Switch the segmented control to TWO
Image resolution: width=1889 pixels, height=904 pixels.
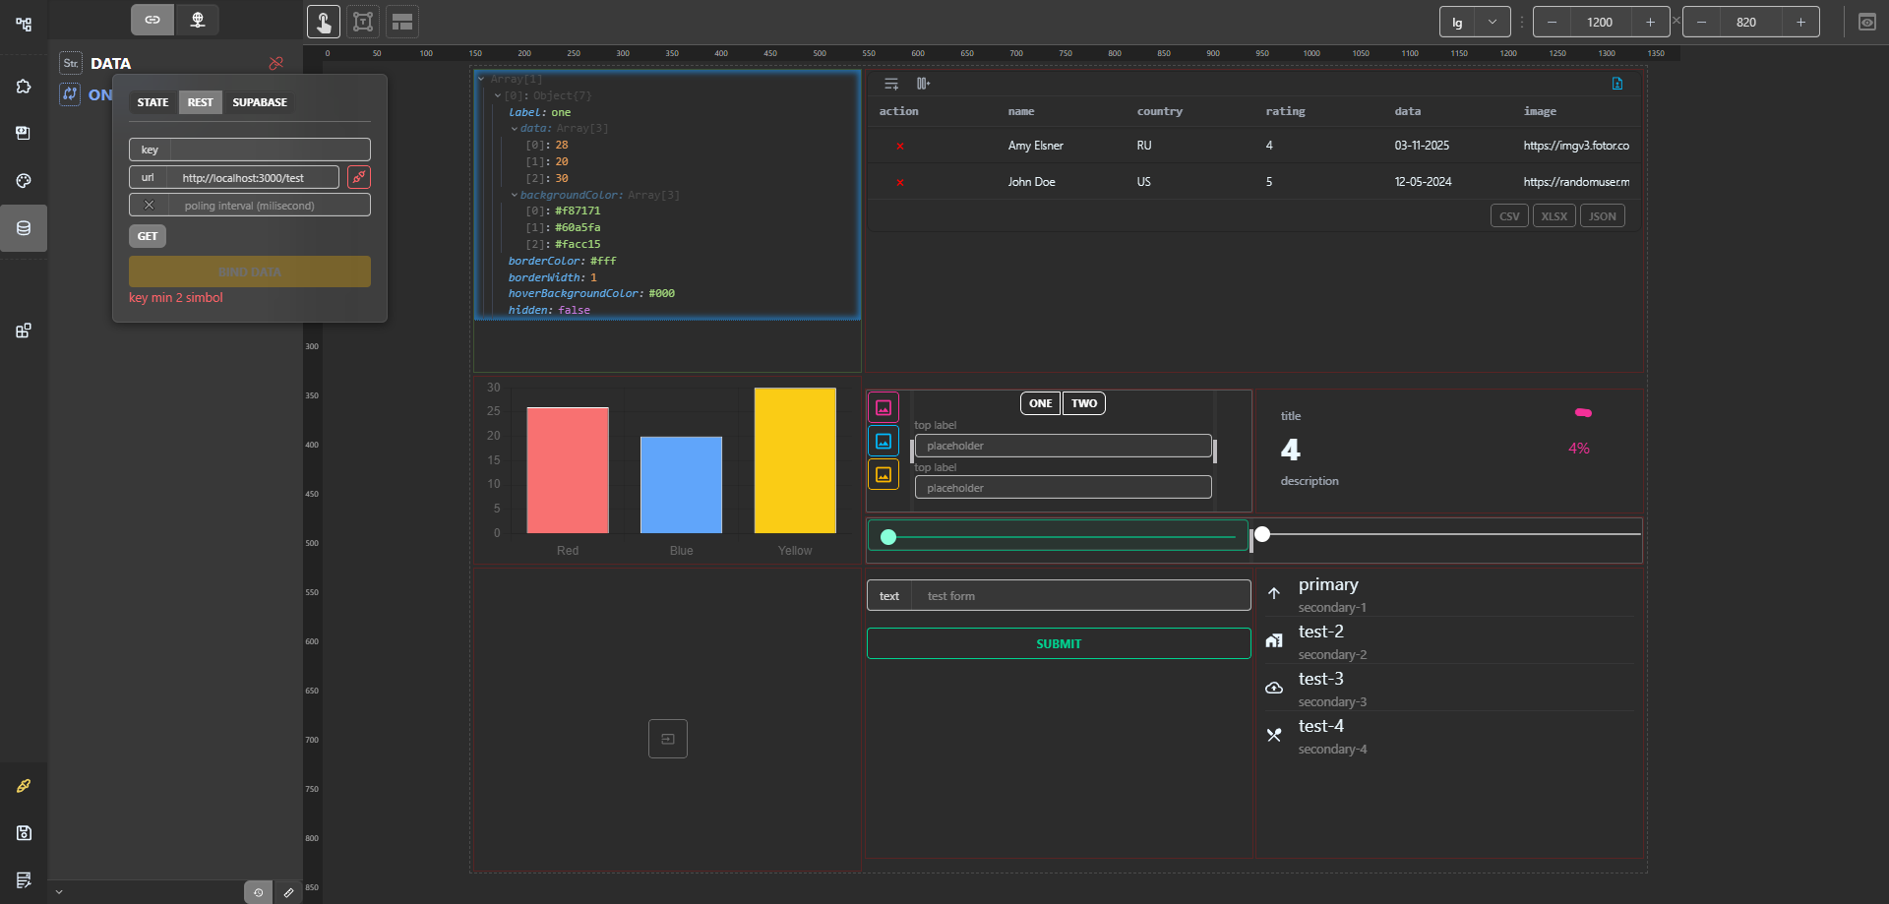[x=1083, y=403]
